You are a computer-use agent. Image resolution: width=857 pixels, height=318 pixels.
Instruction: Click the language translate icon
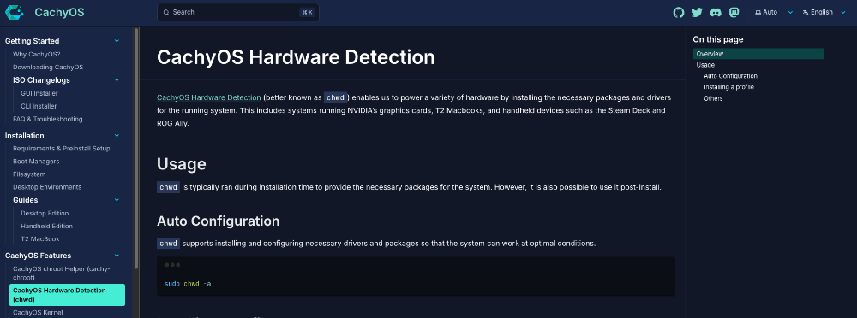click(x=805, y=12)
